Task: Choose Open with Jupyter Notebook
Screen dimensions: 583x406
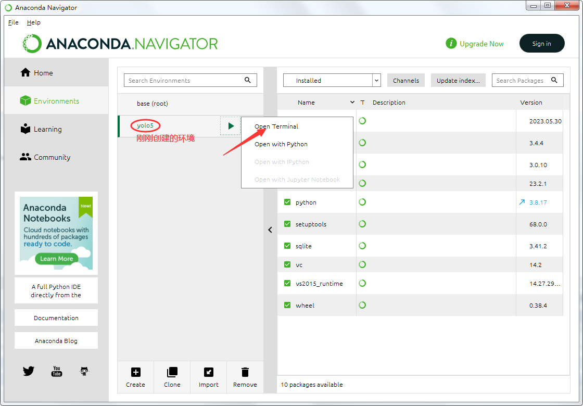Action: click(297, 180)
